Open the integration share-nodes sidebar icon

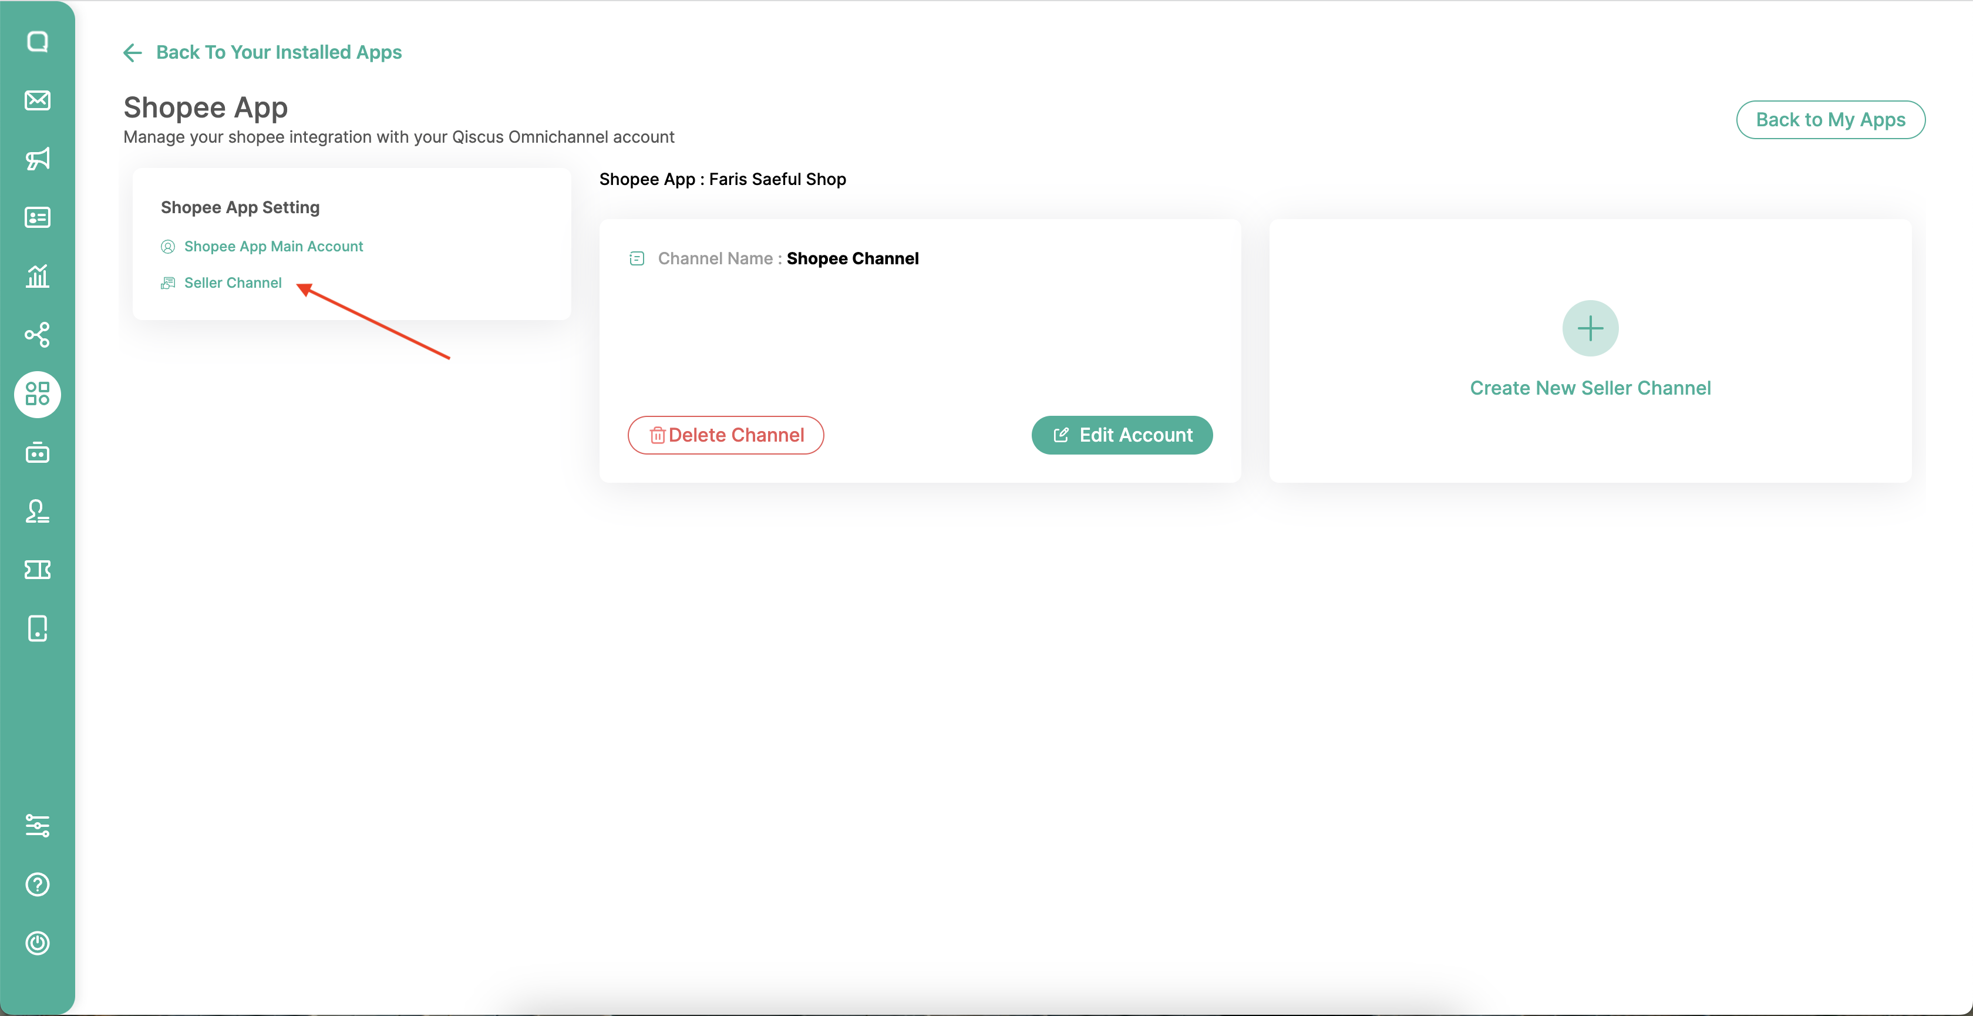point(38,335)
